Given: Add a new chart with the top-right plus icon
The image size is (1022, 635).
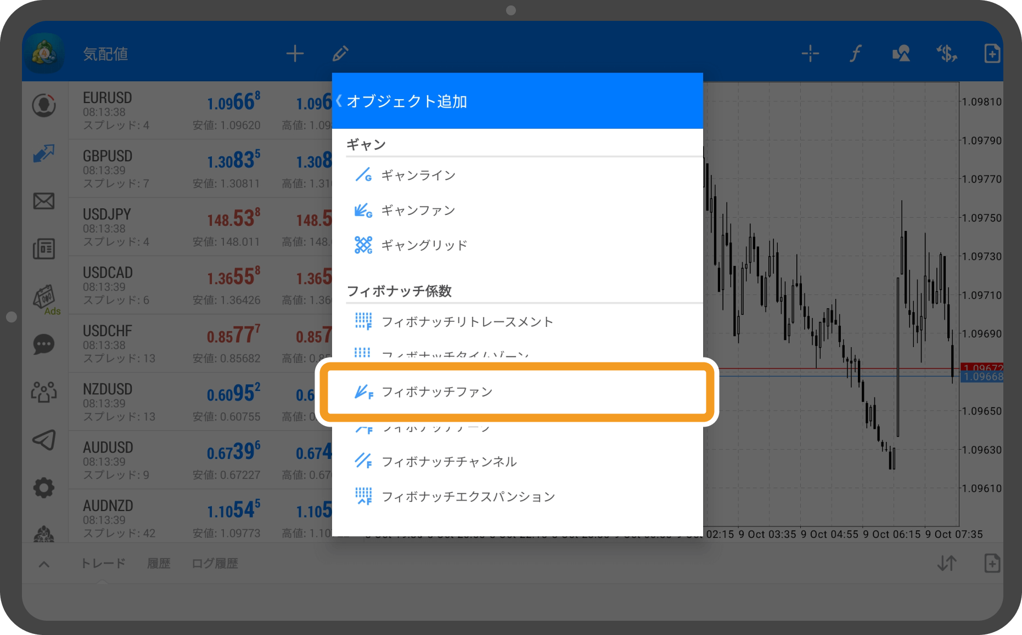Looking at the screenshot, I should (x=992, y=53).
